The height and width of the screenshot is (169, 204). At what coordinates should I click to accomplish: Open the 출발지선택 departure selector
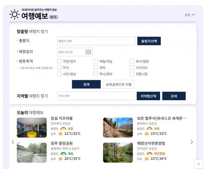pos(149,41)
